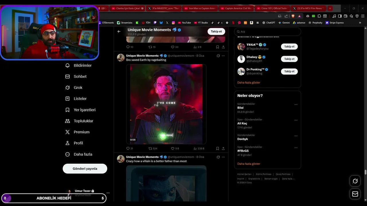Open Yer İşaretleri in the sidebar
This screenshot has width=367, height=206.
81,110
